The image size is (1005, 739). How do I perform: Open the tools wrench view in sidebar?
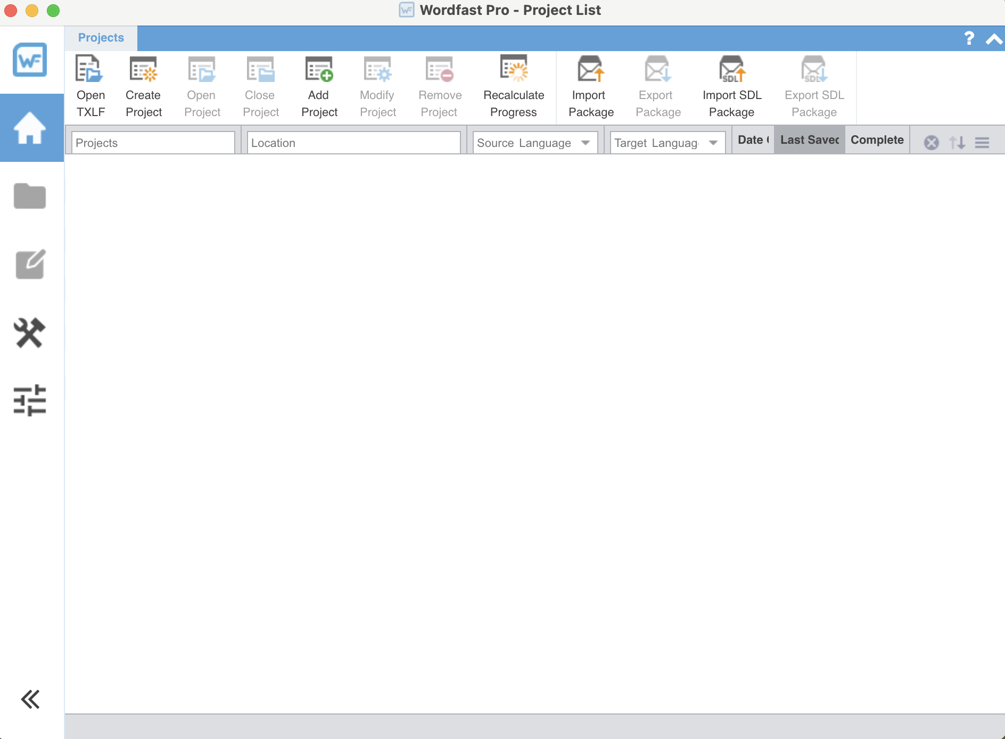(30, 332)
